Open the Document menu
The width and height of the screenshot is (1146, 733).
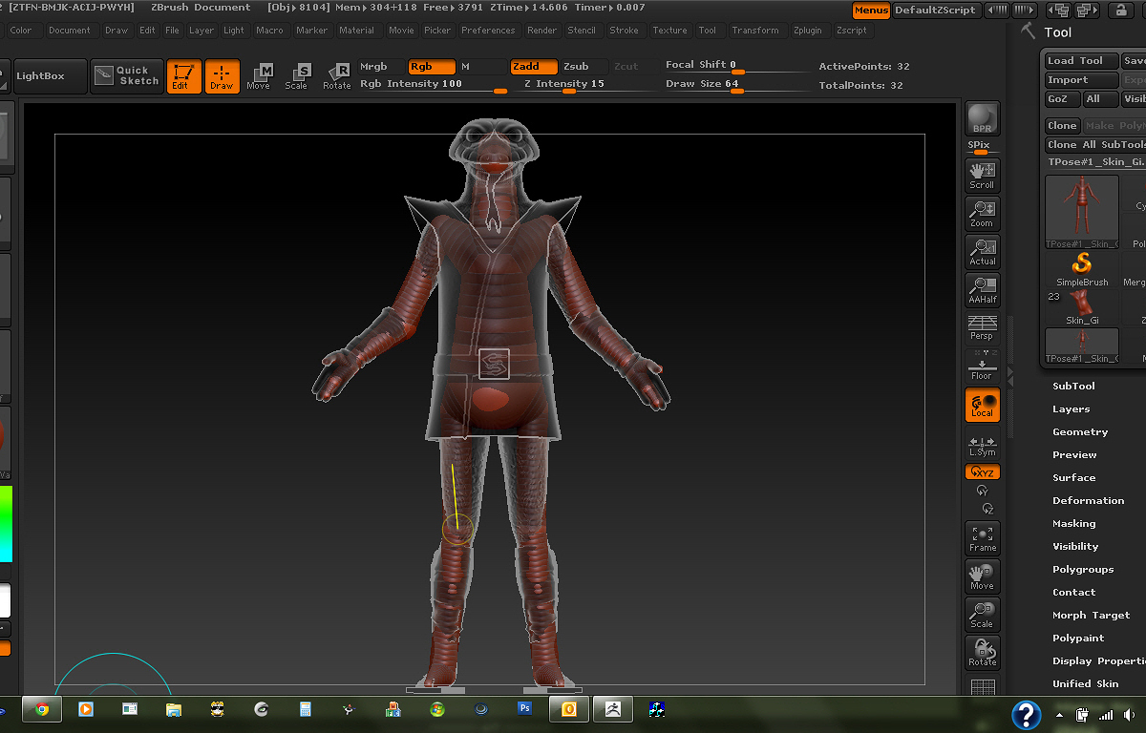(x=70, y=31)
